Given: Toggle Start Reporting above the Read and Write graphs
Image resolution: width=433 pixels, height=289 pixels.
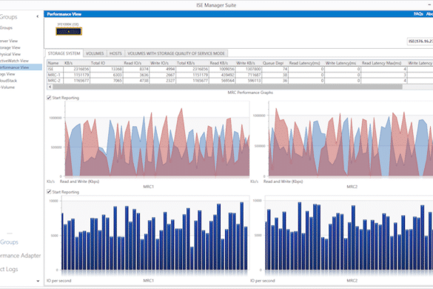Looking at the screenshot, I should click(49, 98).
